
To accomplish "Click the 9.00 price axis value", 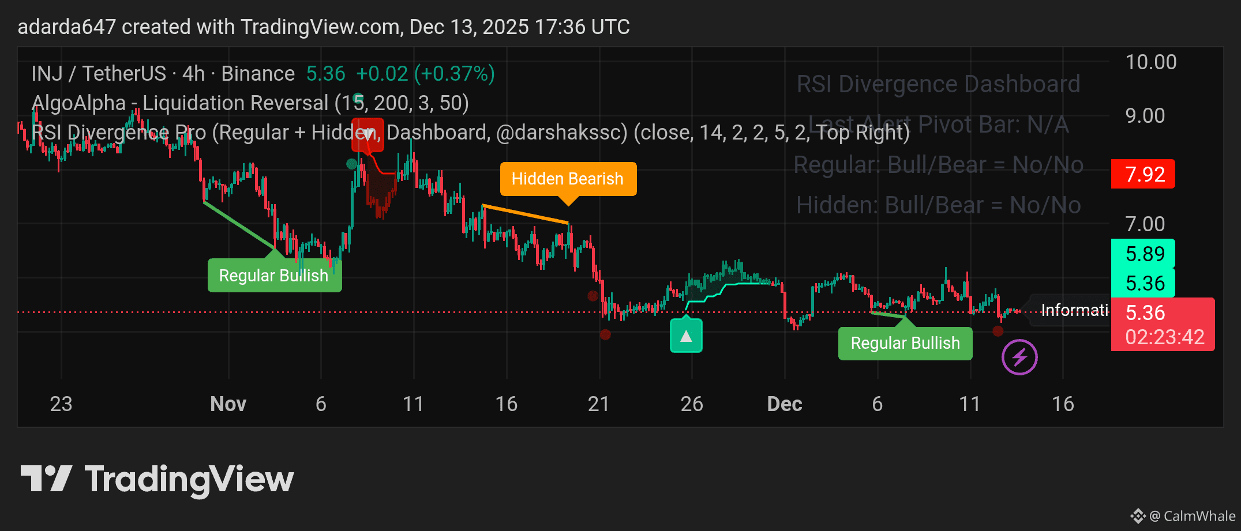I will 1145,116.
